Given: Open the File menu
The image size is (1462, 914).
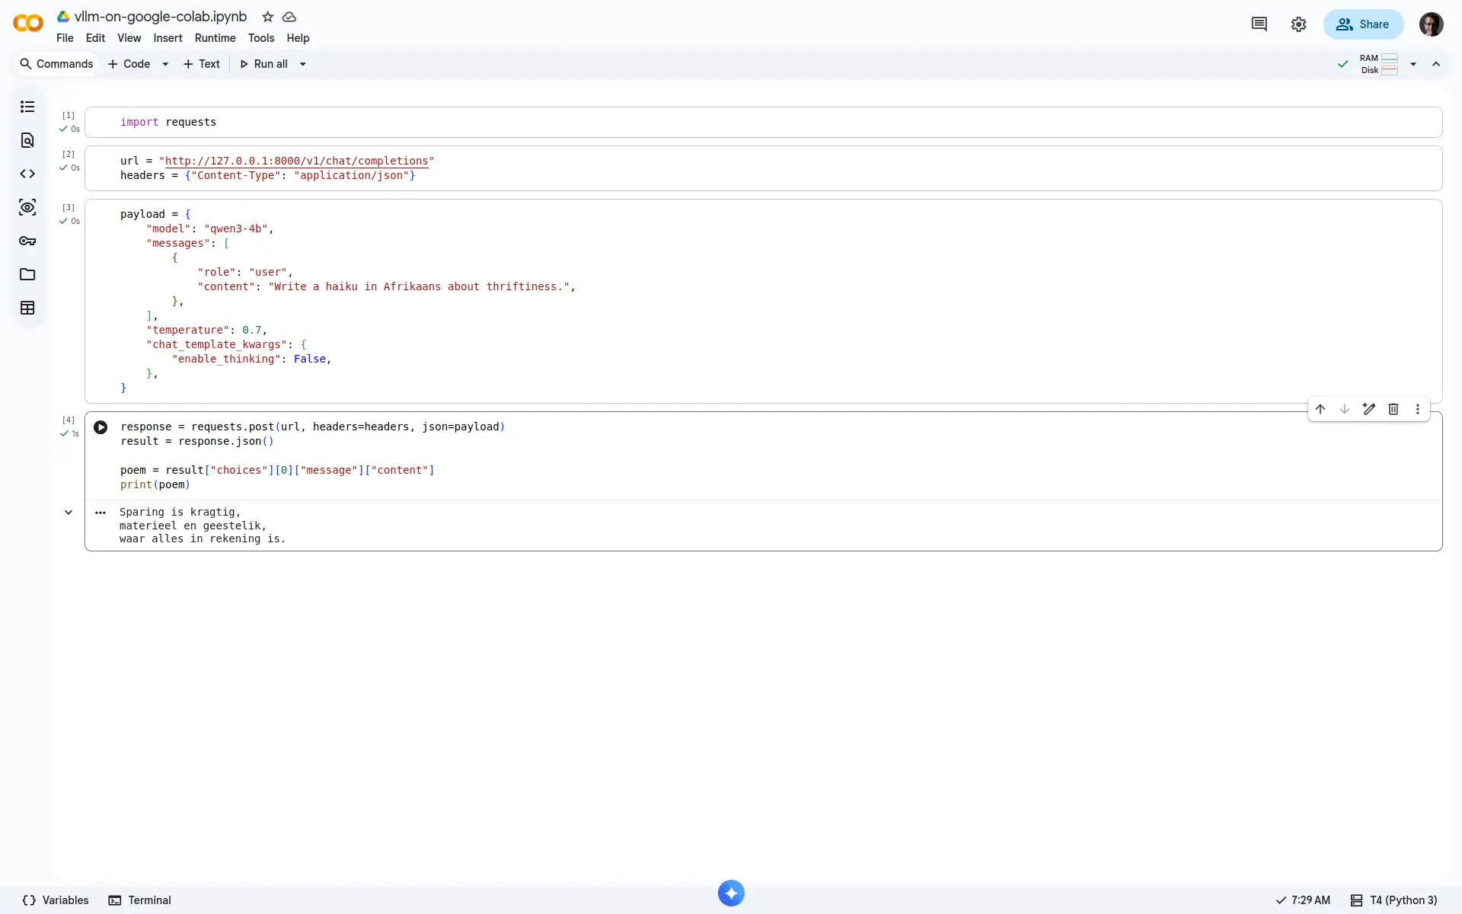Looking at the screenshot, I should pyautogui.click(x=65, y=38).
